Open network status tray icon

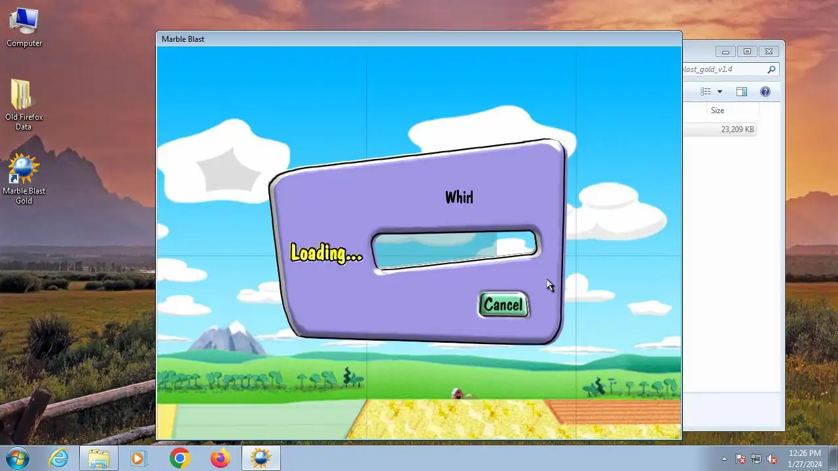pos(756,459)
